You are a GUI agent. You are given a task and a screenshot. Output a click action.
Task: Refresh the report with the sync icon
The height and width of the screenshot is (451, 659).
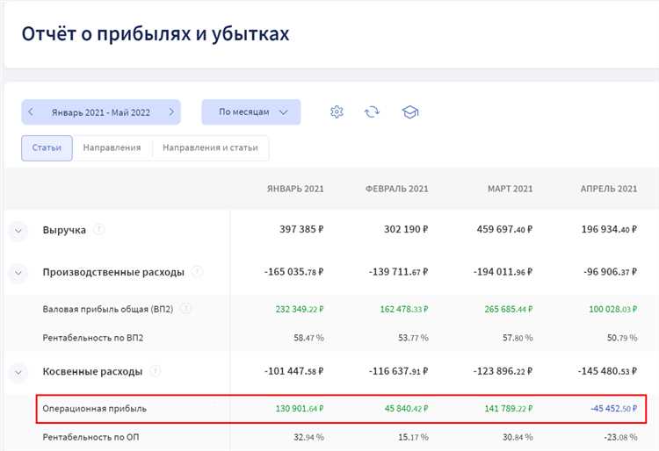click(x=372, y=112)
